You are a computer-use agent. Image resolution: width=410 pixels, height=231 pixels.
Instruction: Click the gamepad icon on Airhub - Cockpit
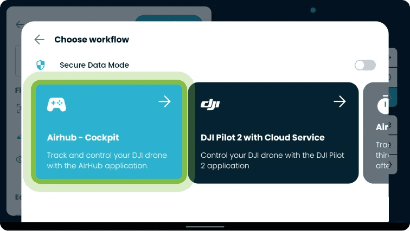(x=56, y=105)
